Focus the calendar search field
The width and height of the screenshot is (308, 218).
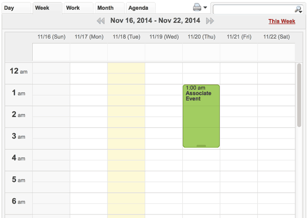(x=254, y=9)
